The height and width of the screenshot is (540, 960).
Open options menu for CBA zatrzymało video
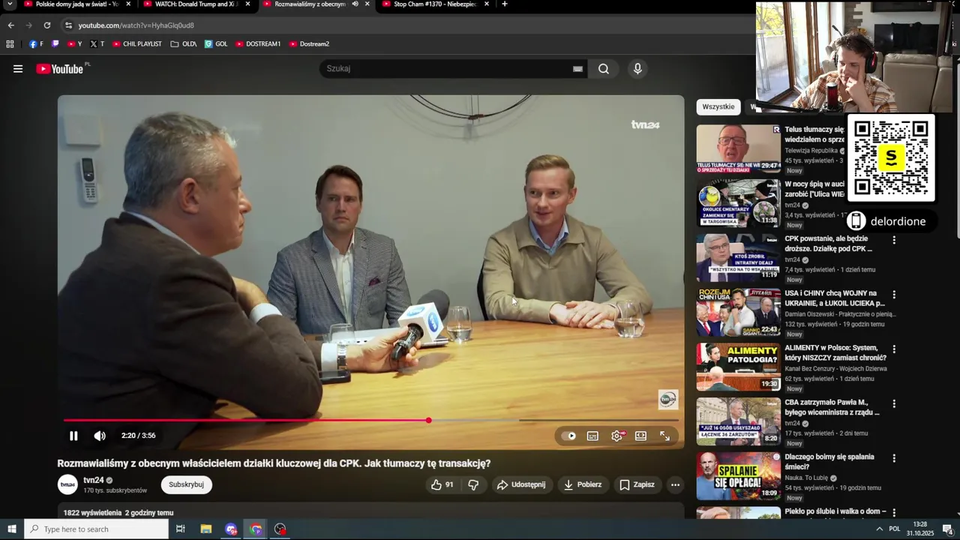[894, 404]
